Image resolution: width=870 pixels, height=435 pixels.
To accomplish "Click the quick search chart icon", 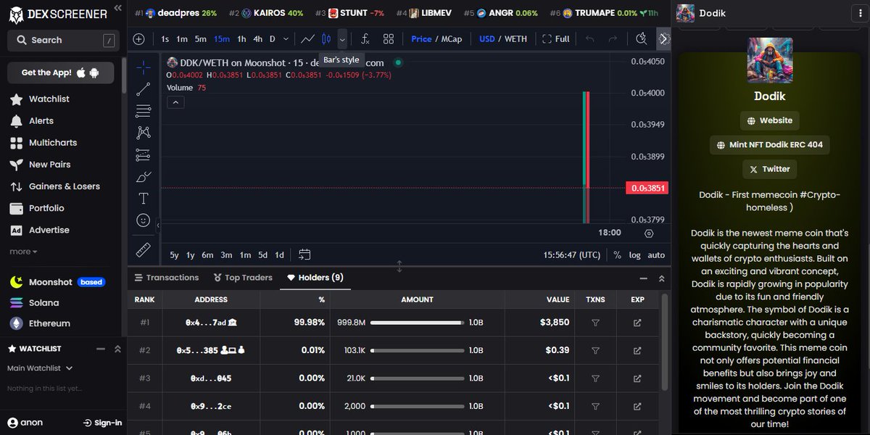I will pos(641,39).
